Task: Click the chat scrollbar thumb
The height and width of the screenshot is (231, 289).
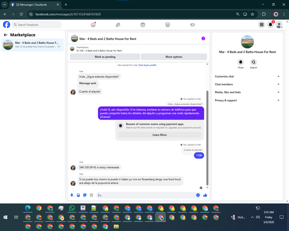Action: point(208,137)
